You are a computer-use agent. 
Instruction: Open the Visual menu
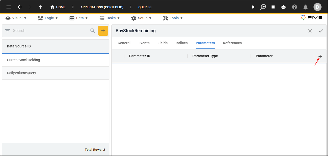coord(16,18)
